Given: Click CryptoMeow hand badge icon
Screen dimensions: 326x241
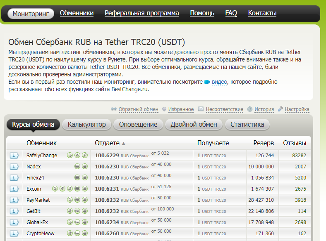Looking at the screenshot, I should 85,233.
